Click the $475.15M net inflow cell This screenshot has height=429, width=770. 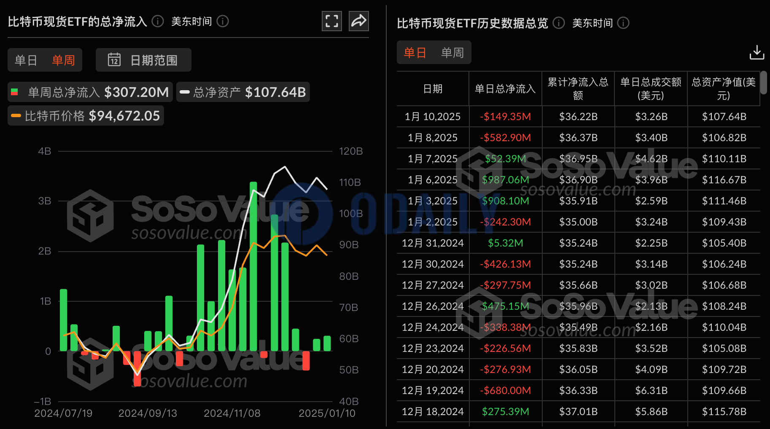coord(505,306)
